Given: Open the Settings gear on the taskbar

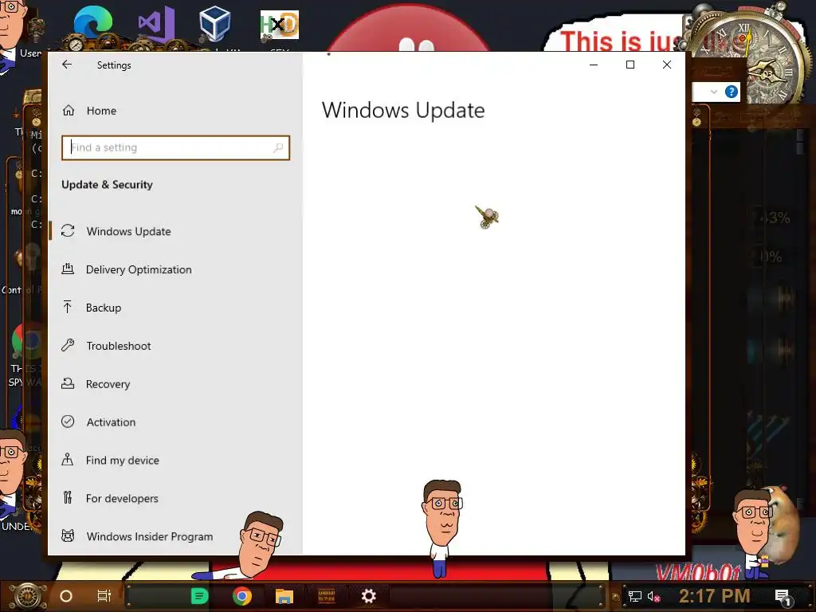Looking at the screenshot, I should [368, 596].
